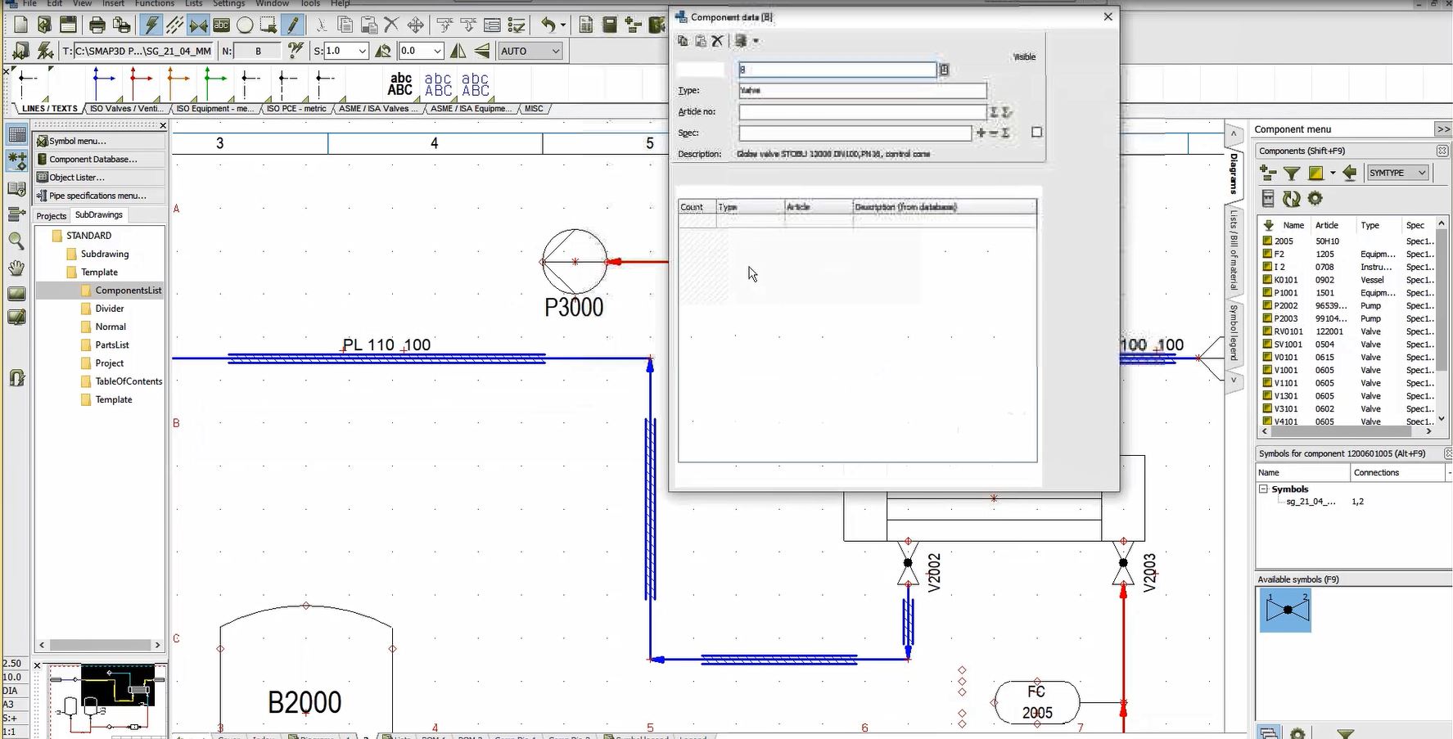Tick the Spec visible checkbox in Component data
1453x739 pixels.
[1037, 133]
